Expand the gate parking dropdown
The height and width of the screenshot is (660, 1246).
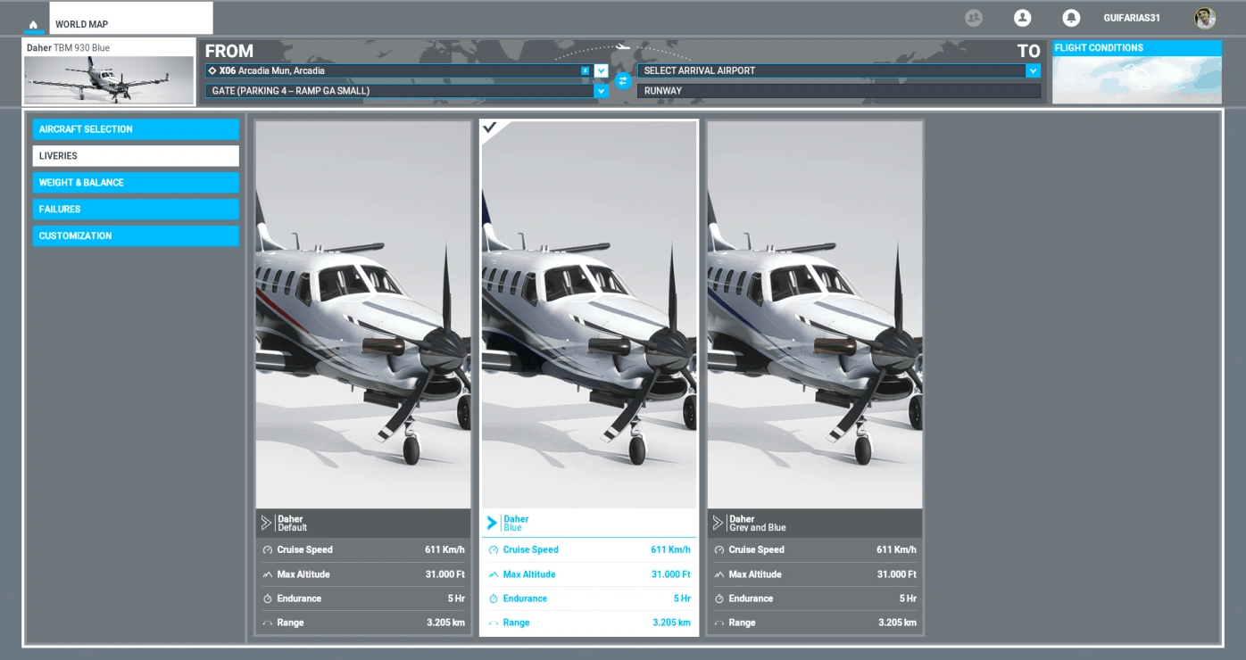(601, 91)
